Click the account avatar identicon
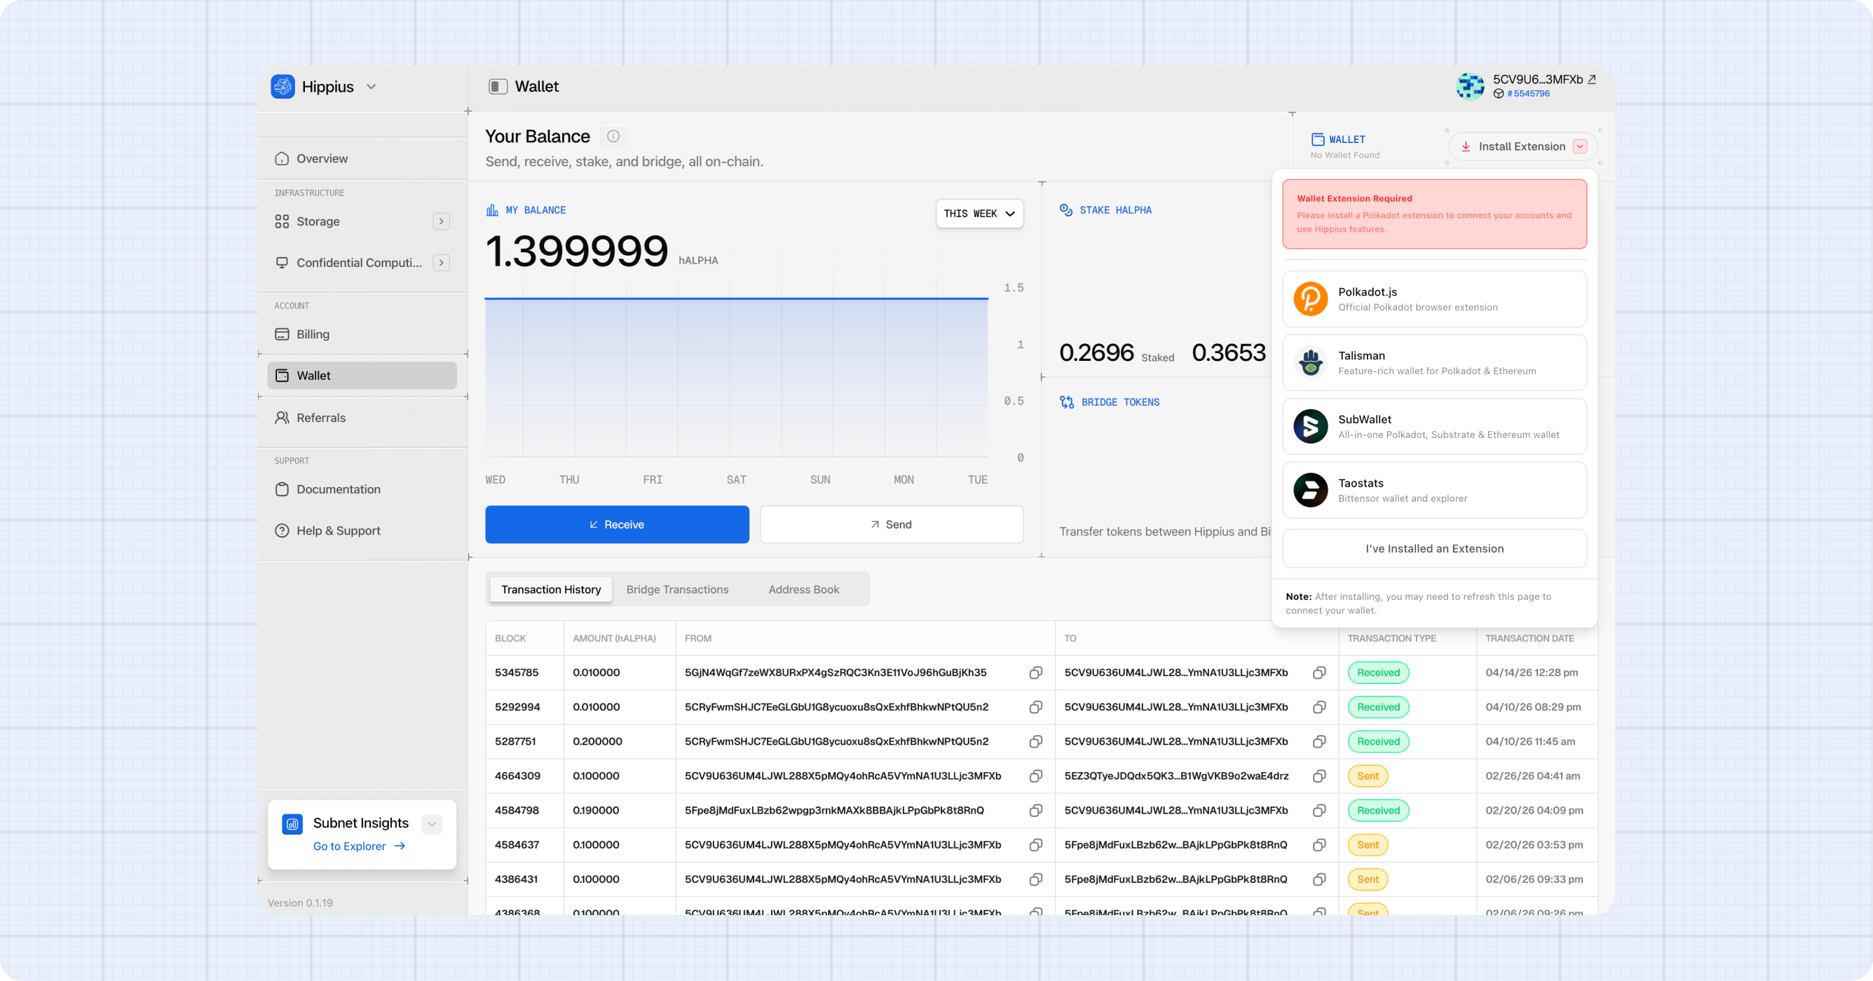This screenshot has height=981, width=1873. (x=1470, y=85)
